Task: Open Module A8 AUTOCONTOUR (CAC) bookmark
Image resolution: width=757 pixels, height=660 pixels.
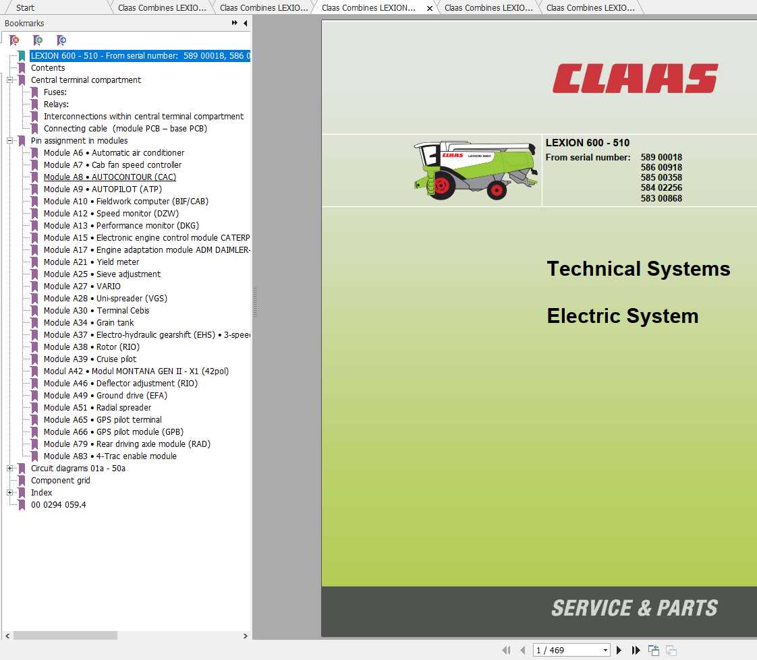Action: 109,177
